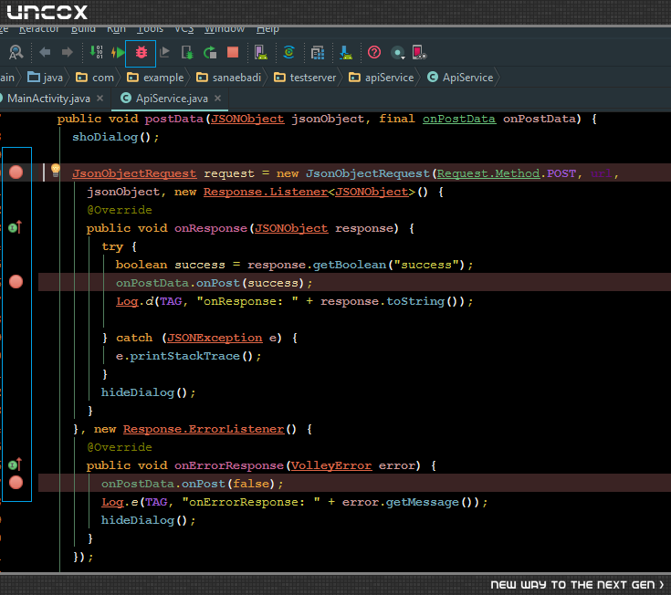Open the SDK Manager download icon
Viewport: 671px width, 595px height.
click(x=346, y=53)
